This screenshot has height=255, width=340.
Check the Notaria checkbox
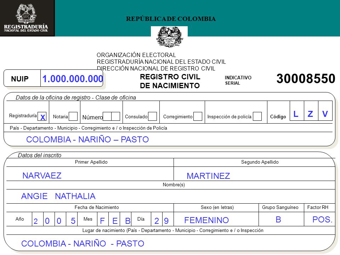click(73, 116)
